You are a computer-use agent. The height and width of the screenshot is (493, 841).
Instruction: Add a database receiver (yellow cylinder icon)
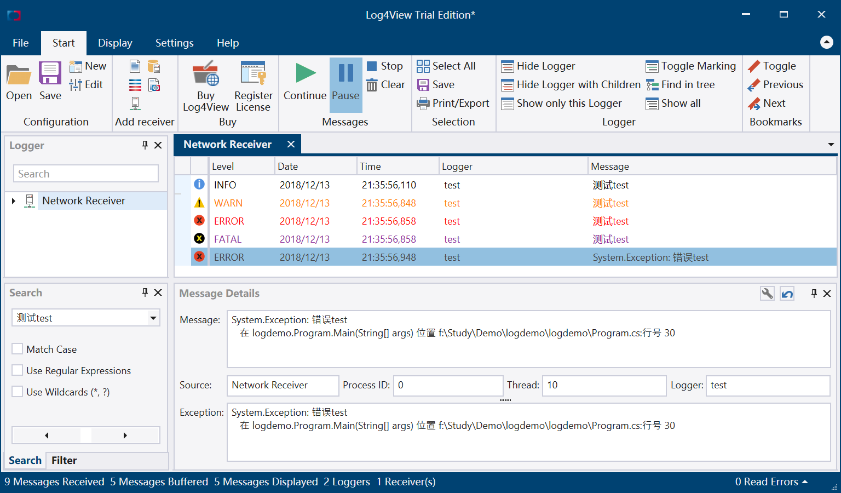[154, 67]
